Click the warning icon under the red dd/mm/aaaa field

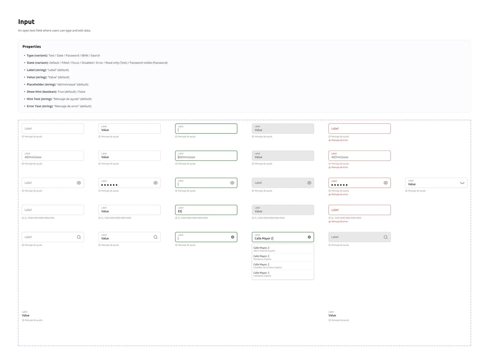(x=329, y=167)
